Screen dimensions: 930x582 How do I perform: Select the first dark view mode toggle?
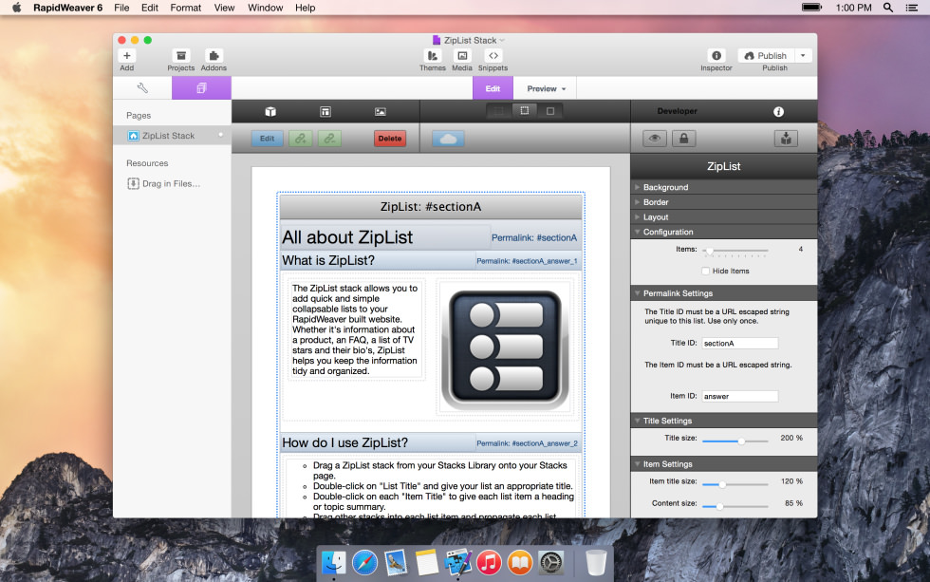[x=499, y=111]
